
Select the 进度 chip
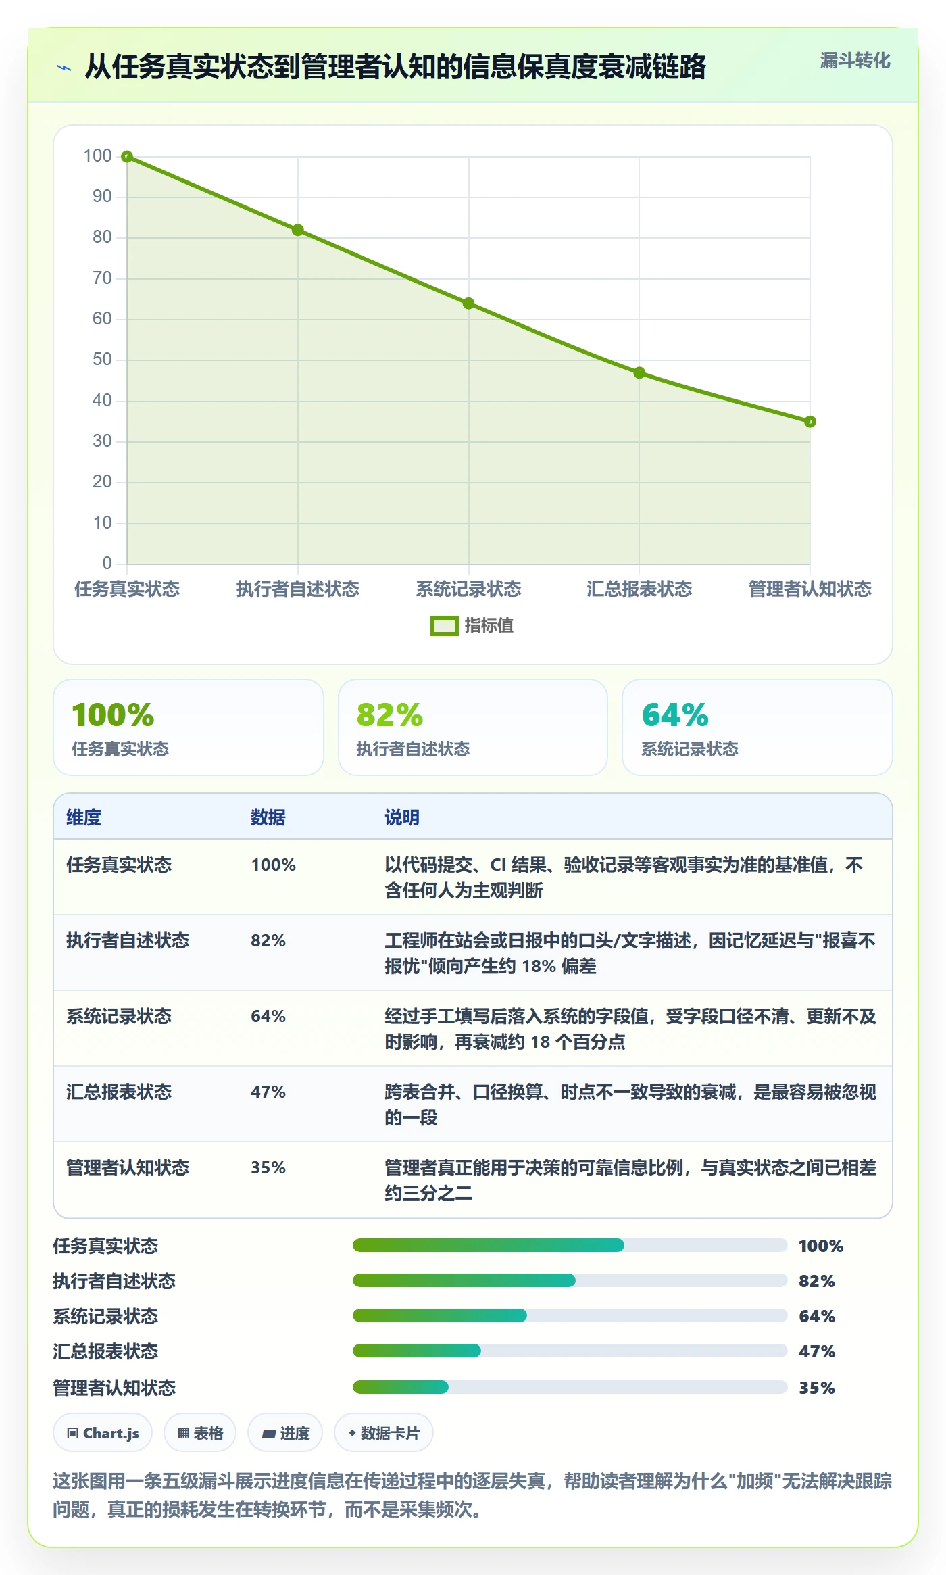click(x=285, y=1432)
